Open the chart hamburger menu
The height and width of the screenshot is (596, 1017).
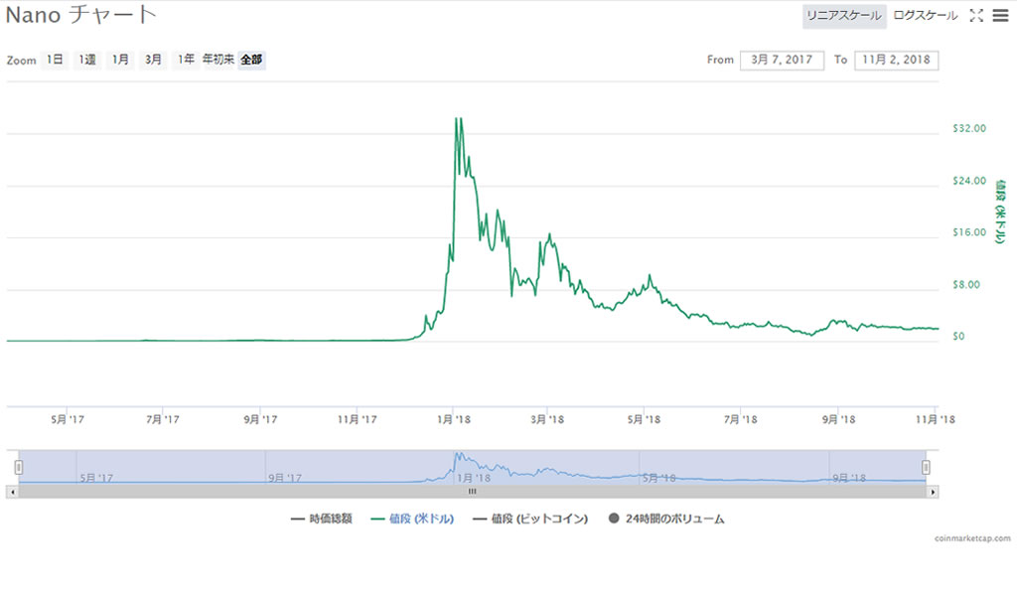point(999,16)
